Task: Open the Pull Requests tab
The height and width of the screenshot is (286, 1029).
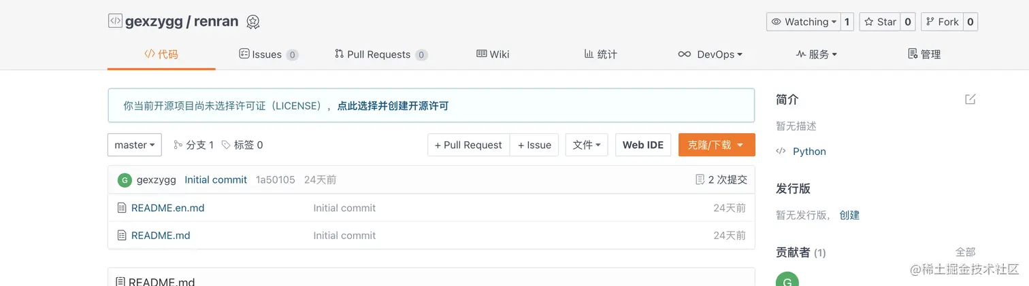Action: tap(380, 54)
